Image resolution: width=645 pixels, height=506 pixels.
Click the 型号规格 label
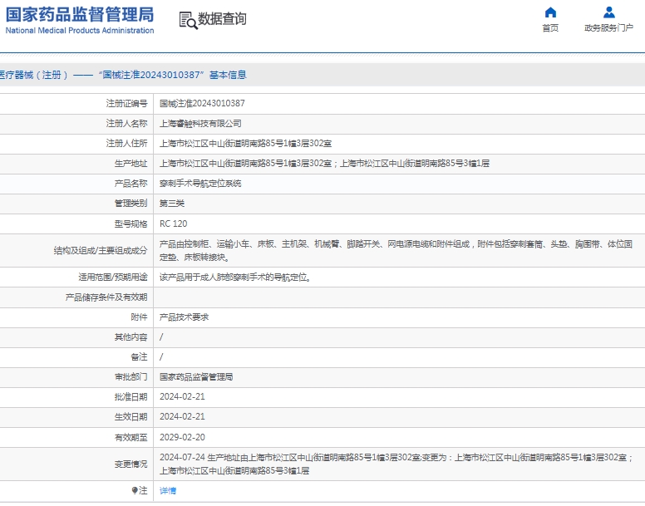pos(130,224)
